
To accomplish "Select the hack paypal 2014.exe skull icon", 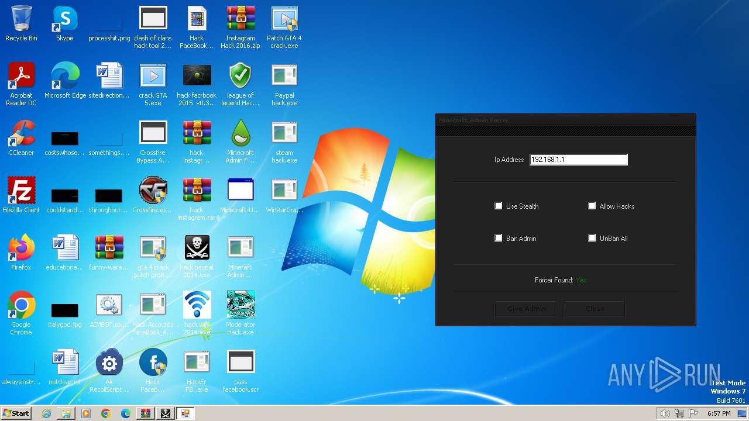I will point(197,256).
